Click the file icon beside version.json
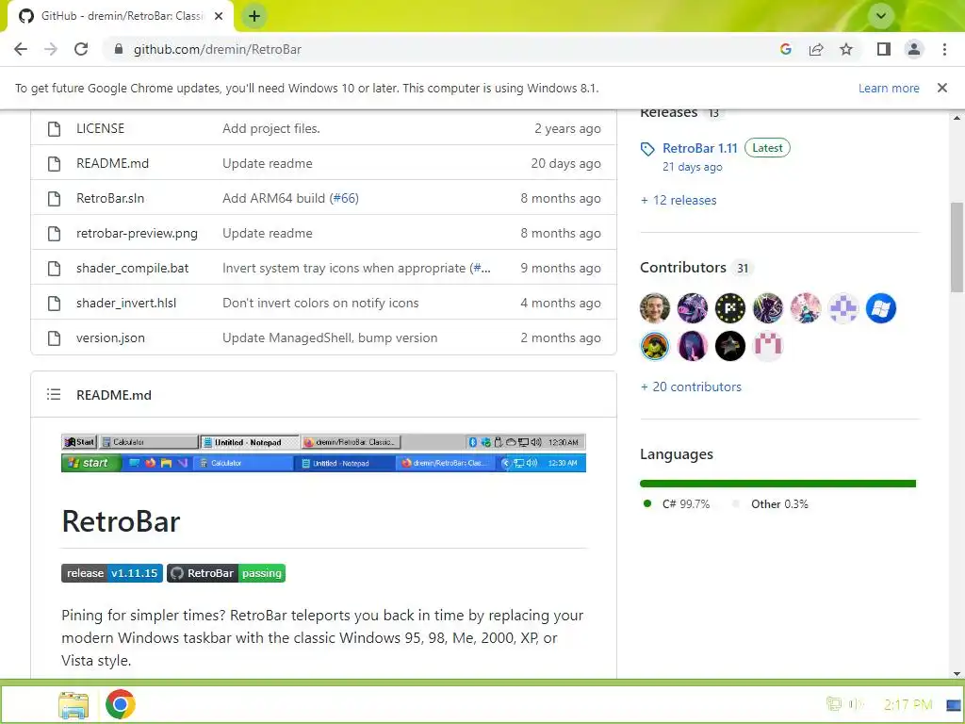The image size is (965, 724). pos(54,338)
